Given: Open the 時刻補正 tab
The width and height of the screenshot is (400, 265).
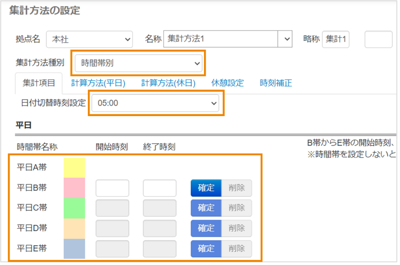Looking at the screenshot, I should point(276,83).
